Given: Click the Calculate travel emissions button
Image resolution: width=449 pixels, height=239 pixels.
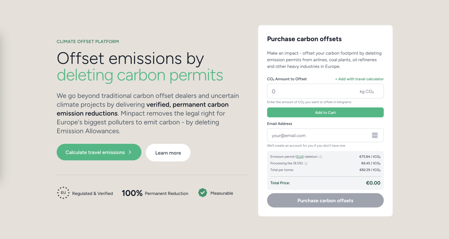Looking at the screenshot, I should [95, 152].
